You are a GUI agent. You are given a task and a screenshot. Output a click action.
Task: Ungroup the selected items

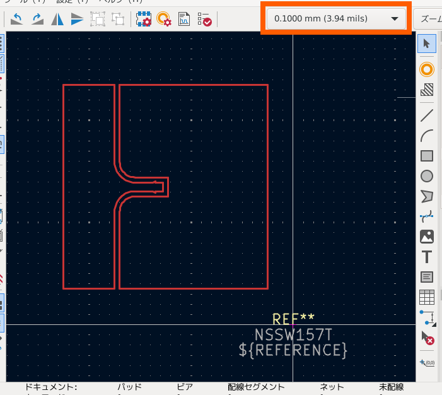click(118, 19)
